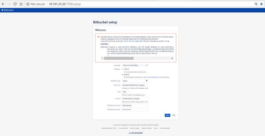Click the stack trace scroll-left arrow
265x136 pixels.
click(x=102, y=58)
